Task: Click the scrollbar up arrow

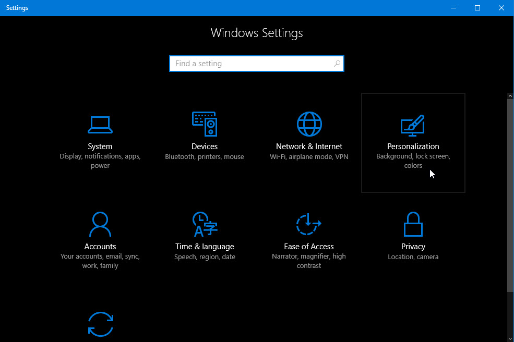Action: (510, 95)
